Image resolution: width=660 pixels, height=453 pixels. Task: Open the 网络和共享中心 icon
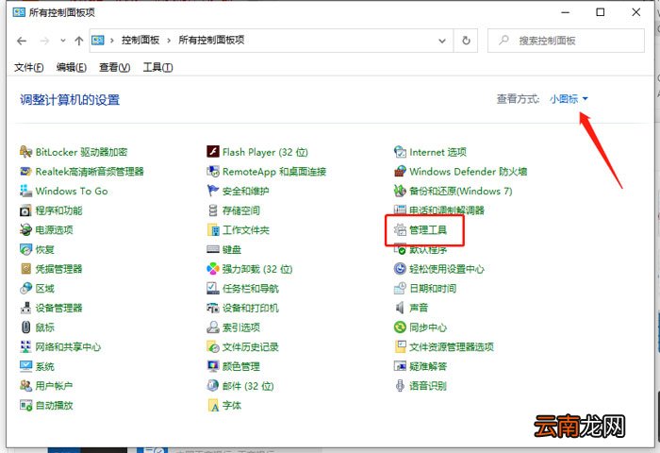tap(25, 346)
